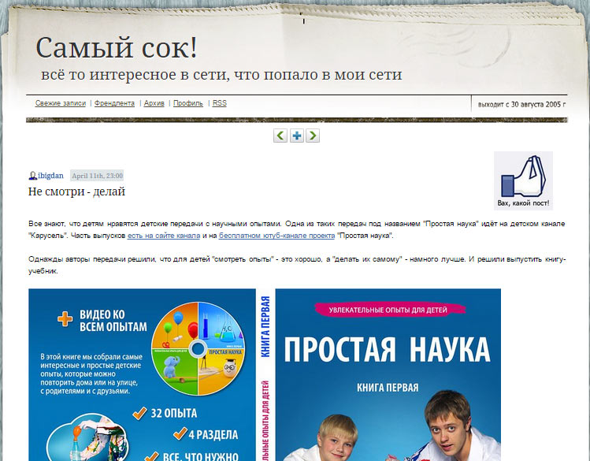
Task: Click the back cover image with 'Видео ко всем опытам'
Action: click(x=143, y=375)
